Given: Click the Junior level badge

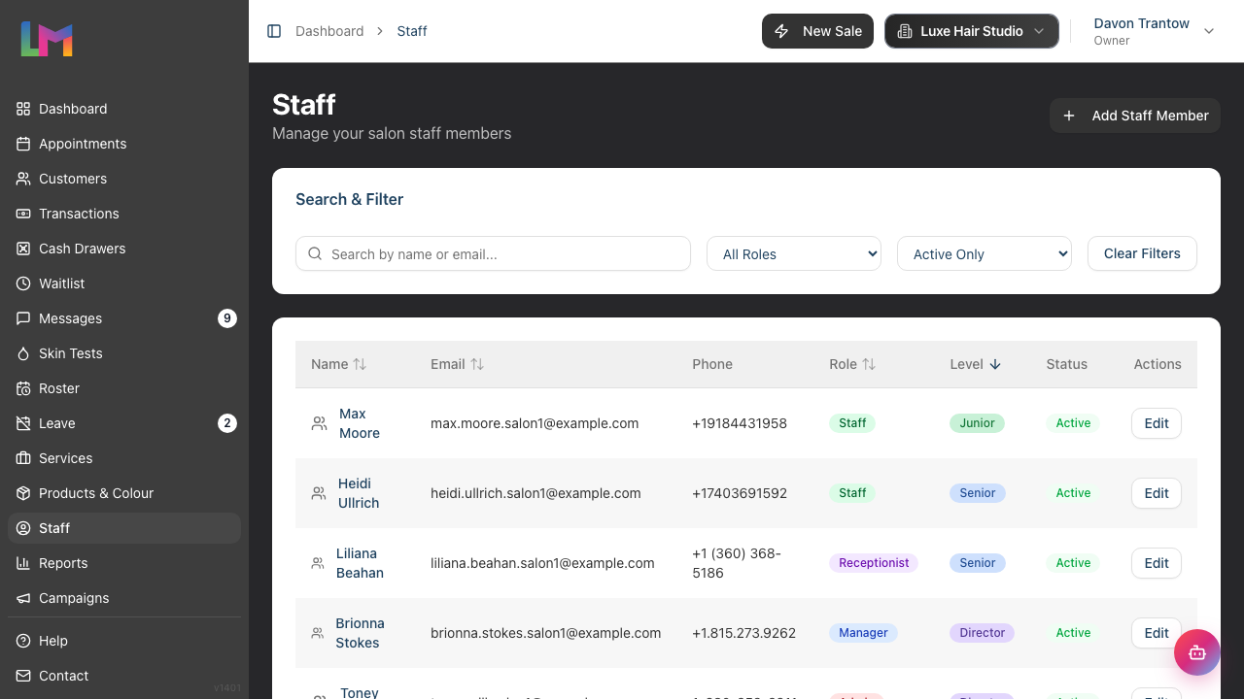Looking at the screenshot, I should tap(977, 423).
